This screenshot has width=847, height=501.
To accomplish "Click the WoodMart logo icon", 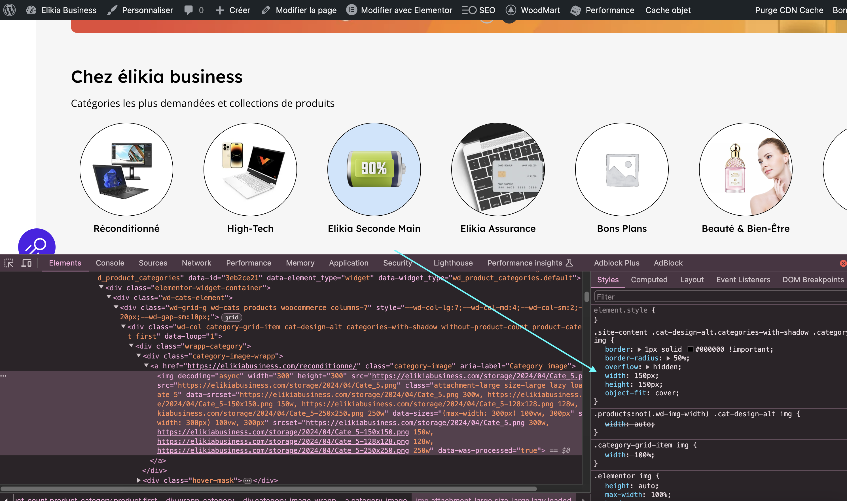I will (x=511, y=10).
